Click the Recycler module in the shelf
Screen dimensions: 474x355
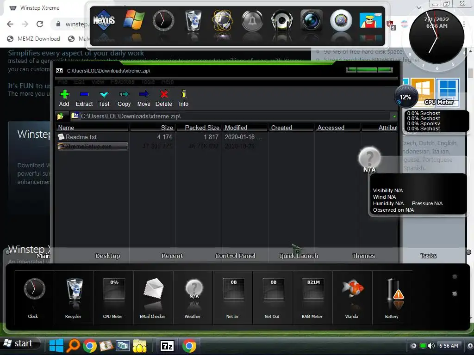click(74, 297)
